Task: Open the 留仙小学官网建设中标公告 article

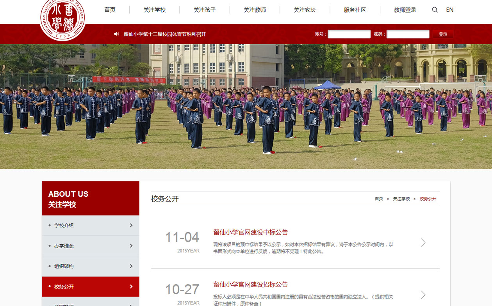Action: pyautogui.click(x=251, y=232)
